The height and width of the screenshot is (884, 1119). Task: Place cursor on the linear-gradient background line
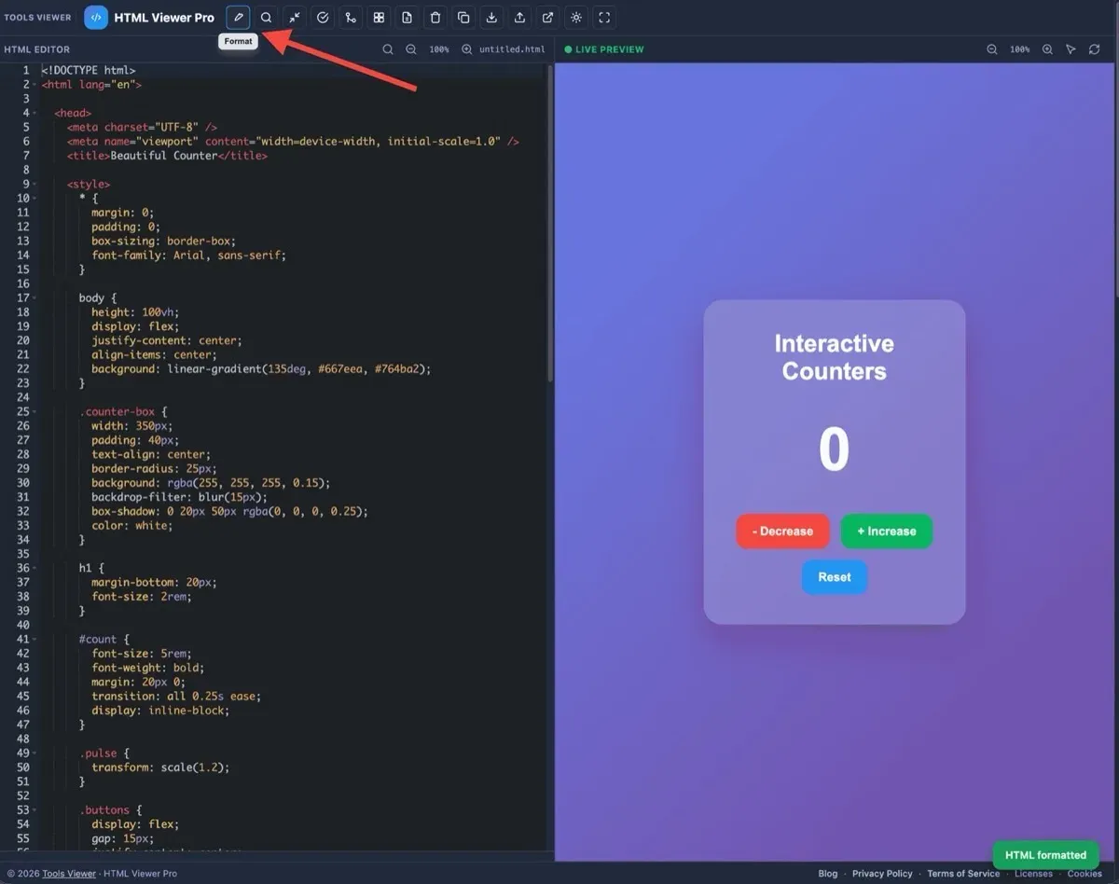coord(261,368)
